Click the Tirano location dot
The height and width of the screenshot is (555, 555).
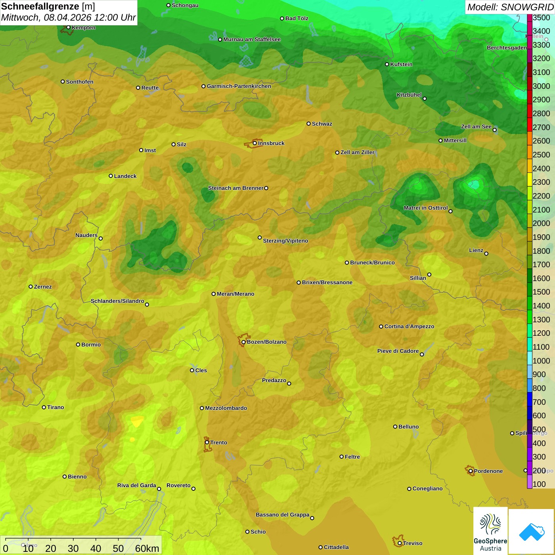point(44,407)
